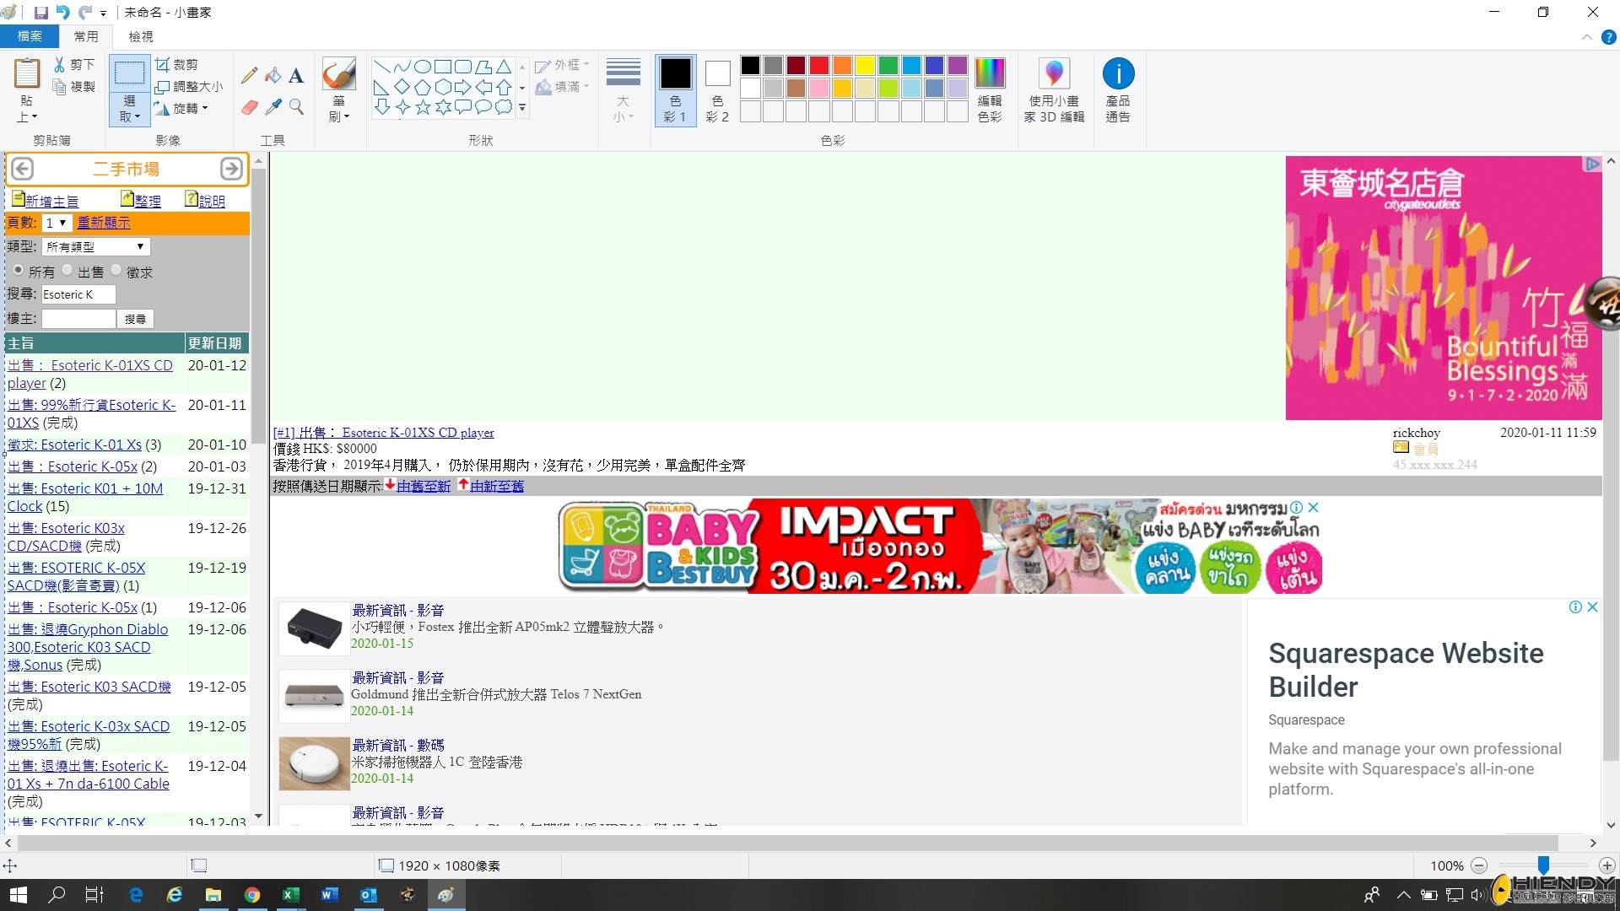Switch to the 檢視 view tab
1620x911 pixels.
tap(141, 37)
